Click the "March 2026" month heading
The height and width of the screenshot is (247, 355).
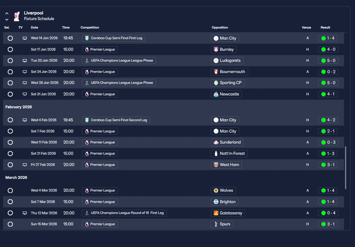tap(16, 177)
